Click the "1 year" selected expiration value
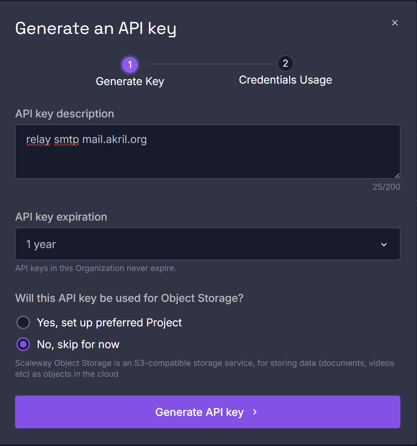This screenshot has width=417, height=446. pos(41,245)
